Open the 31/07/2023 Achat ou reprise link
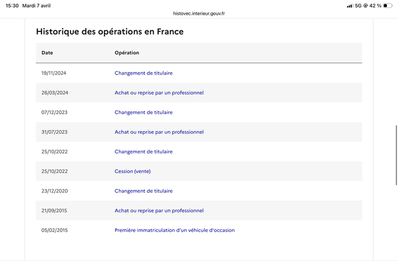The image size is (398, 261). pos(159,132)
